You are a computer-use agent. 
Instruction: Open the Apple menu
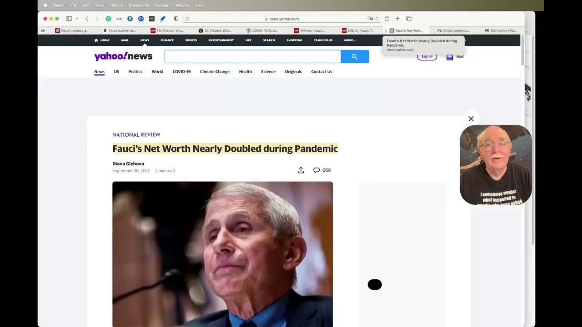(45, 5)
